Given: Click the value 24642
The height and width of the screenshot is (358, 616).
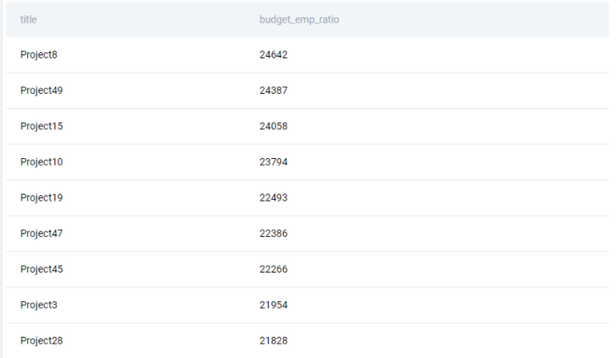Looking at the screenshot, I should point(274,55).
